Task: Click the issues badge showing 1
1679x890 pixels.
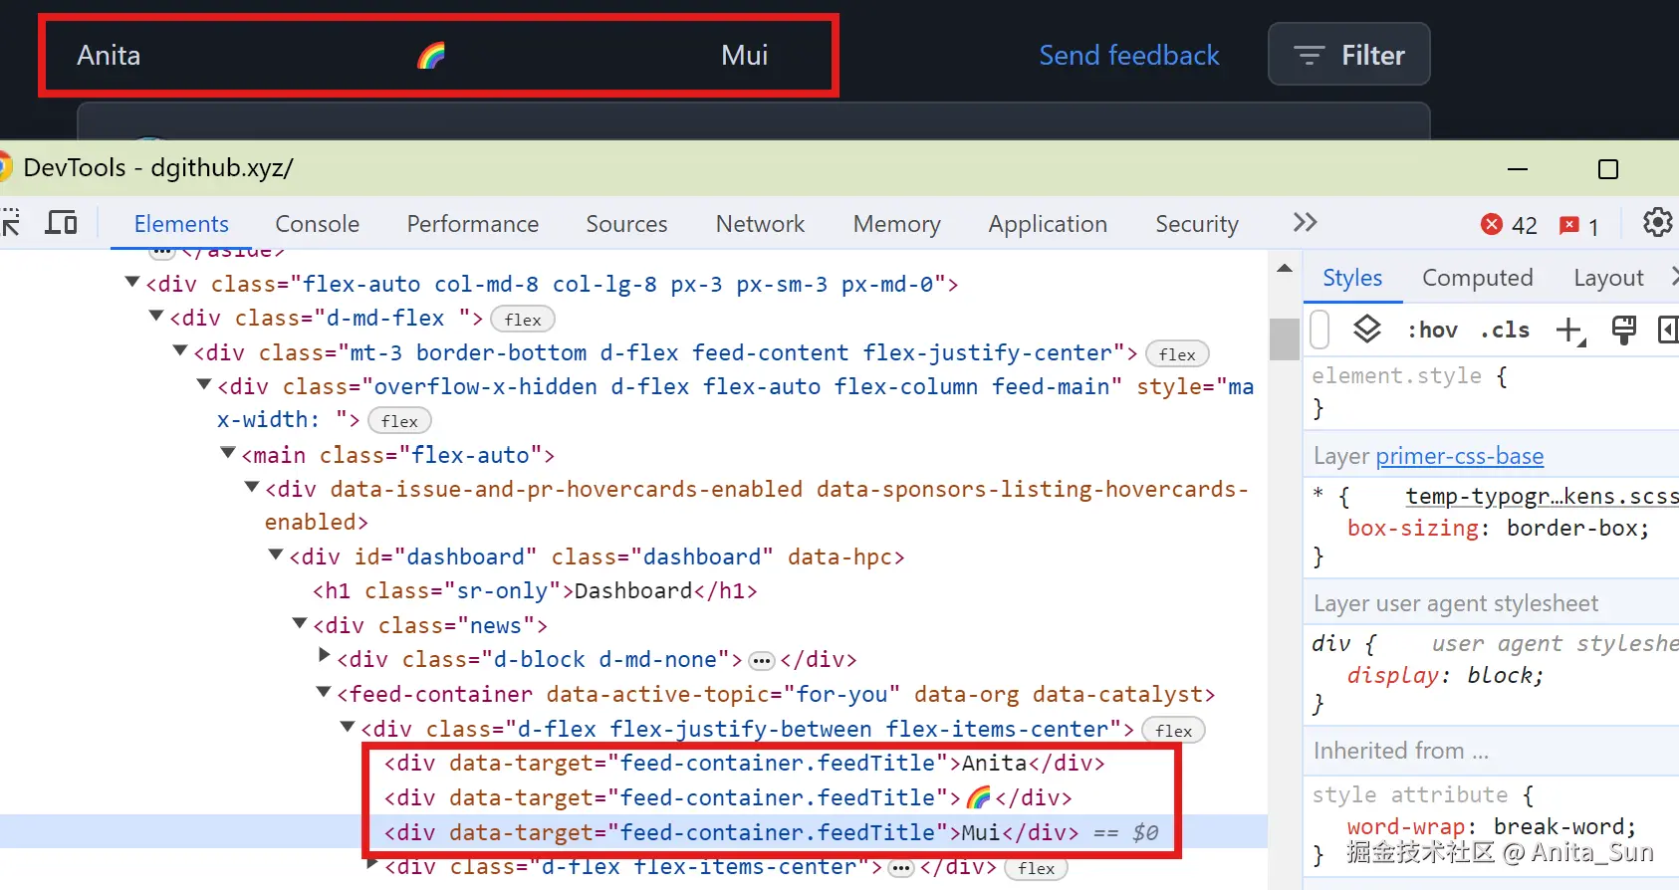Action: coord(1579,225)
